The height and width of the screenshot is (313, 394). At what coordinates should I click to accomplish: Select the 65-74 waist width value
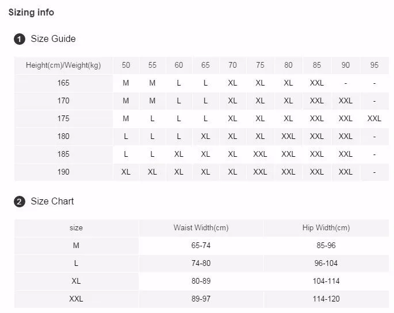201,245
